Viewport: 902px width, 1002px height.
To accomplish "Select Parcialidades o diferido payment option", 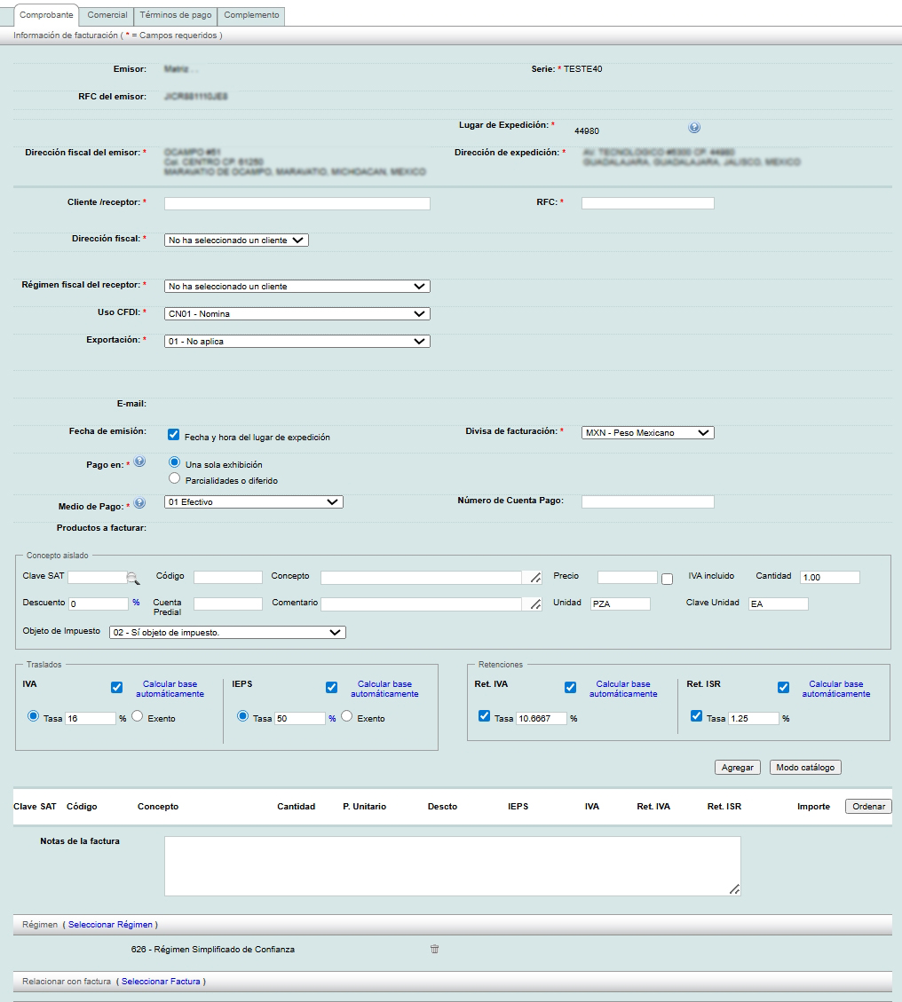I will click(x=174, y=478).
